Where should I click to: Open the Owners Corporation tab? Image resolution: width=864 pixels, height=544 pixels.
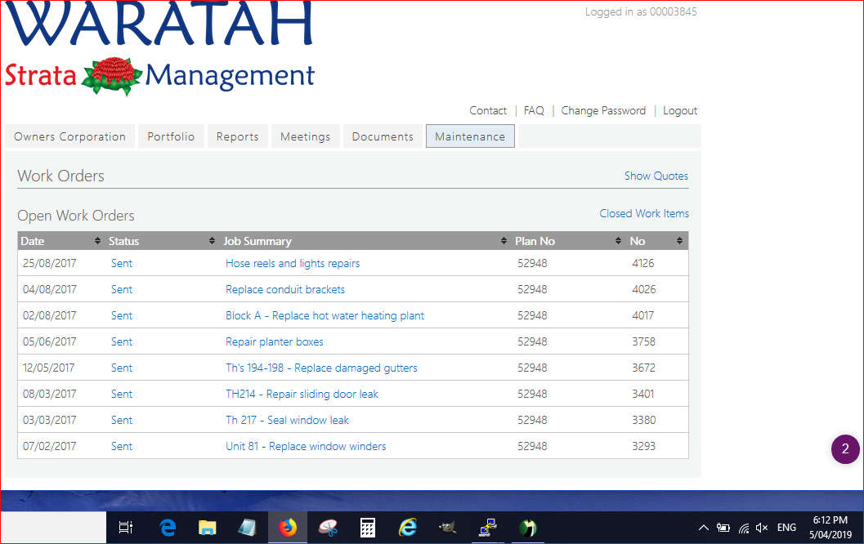point(70,136)
